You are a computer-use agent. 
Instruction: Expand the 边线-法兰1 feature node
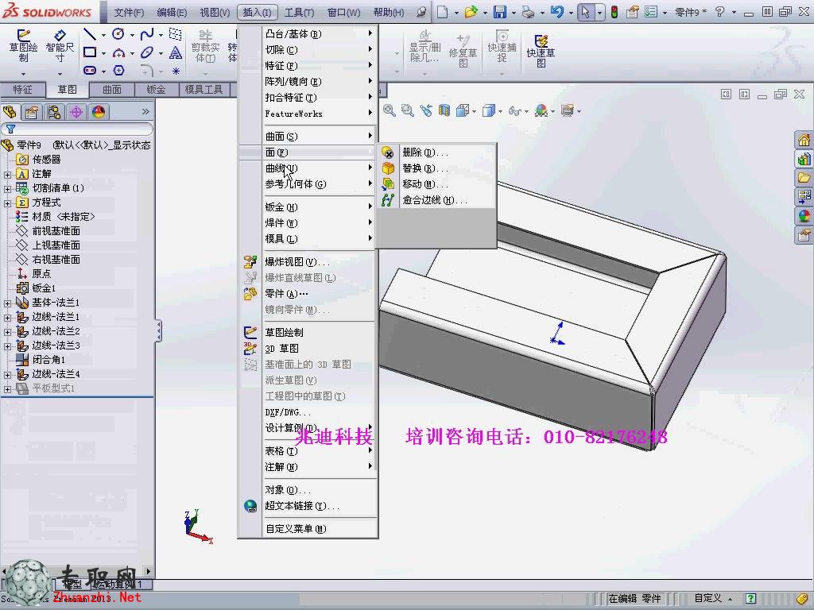pyautogui.click(x=7, y=318)
